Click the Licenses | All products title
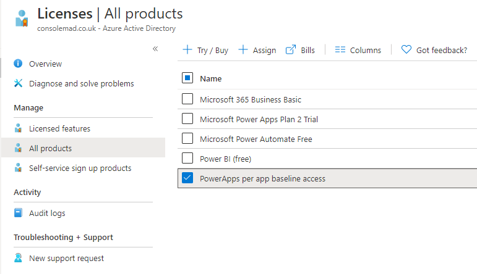 click(110, 14)
